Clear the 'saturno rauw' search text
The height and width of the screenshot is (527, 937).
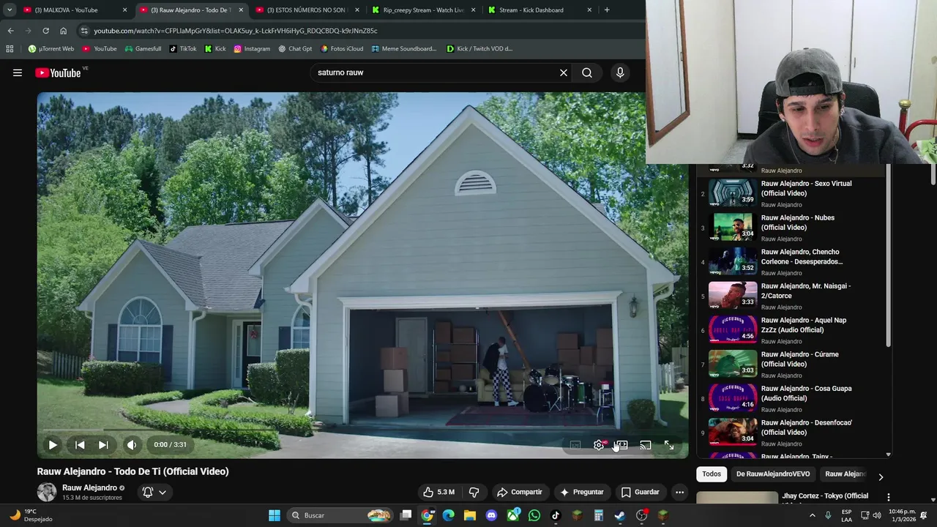(x=564, y=72)
